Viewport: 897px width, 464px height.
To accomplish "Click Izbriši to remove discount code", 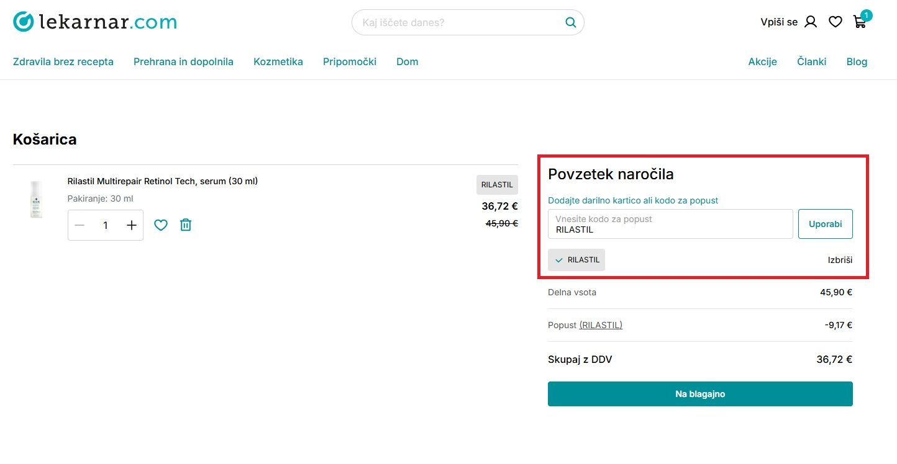I will [x=840, y=260].
